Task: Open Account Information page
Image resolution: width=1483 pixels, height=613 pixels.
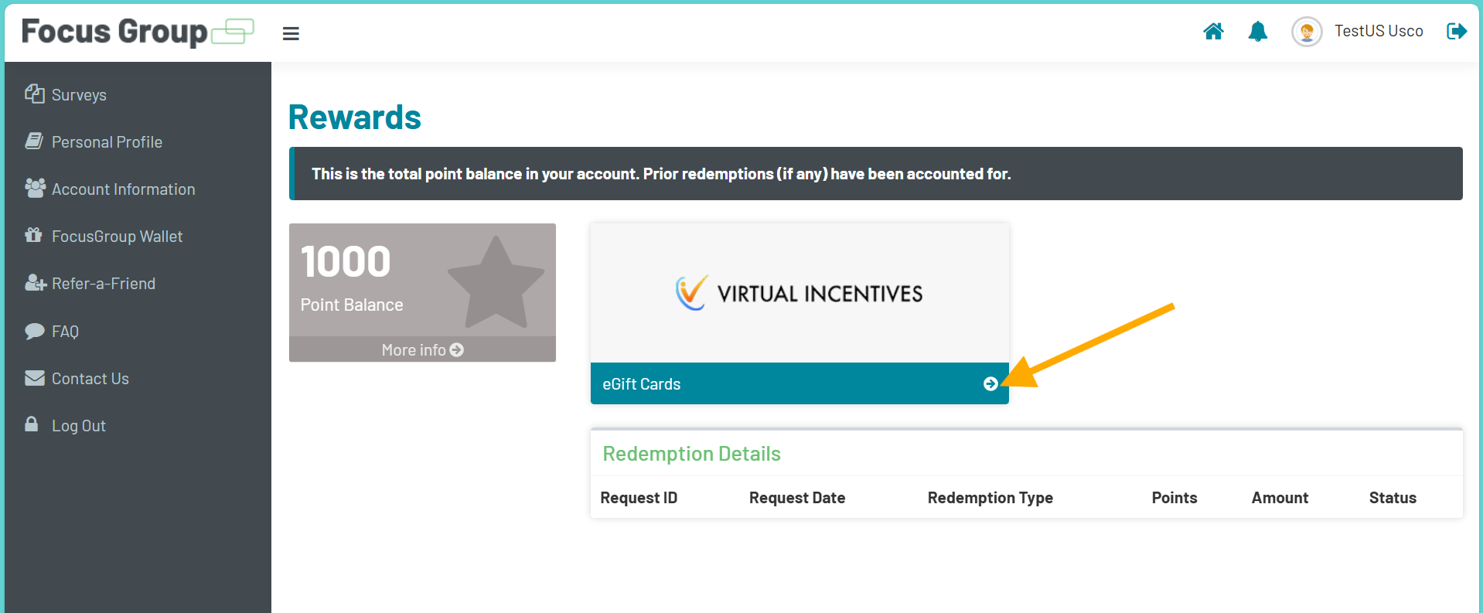Action: 124,189
